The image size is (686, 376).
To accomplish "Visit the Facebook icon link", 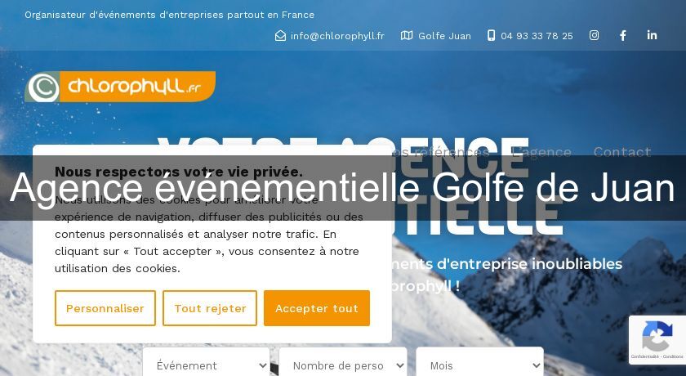I will pyautogui.click(x=623, y=35).
